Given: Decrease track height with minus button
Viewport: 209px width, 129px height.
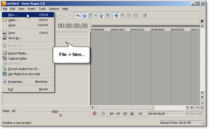Looking at the screenshot, I should [202, 103].
